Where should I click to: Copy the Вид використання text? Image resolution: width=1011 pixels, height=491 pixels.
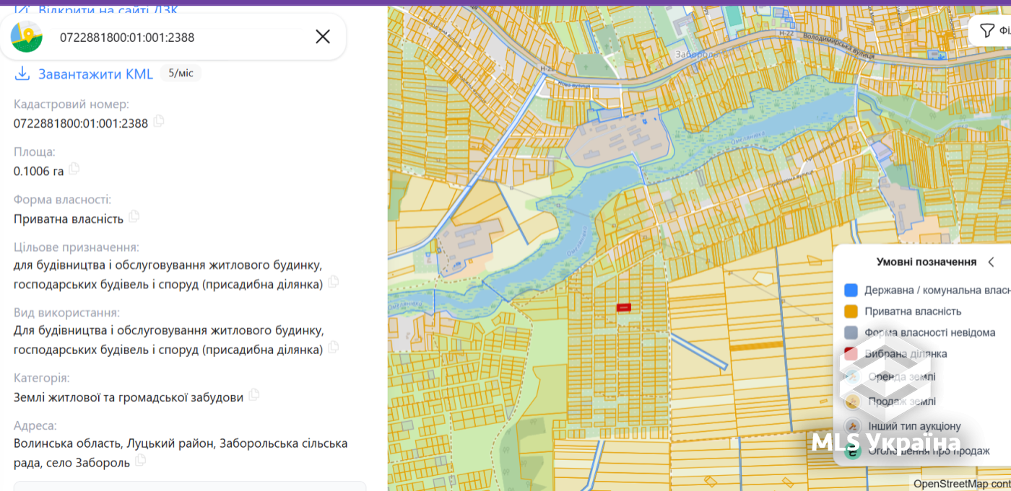pos(333,348)
